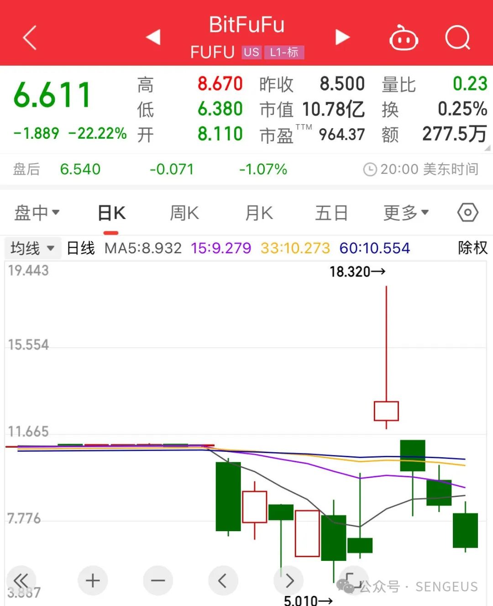Tap after-hours percent -1.07%
493x606 pixels.
(263, 169)
